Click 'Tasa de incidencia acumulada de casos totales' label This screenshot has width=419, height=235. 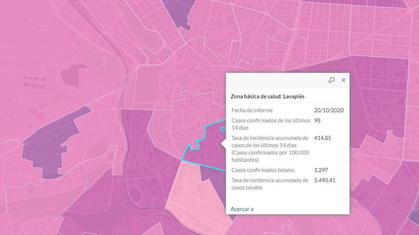270,184
